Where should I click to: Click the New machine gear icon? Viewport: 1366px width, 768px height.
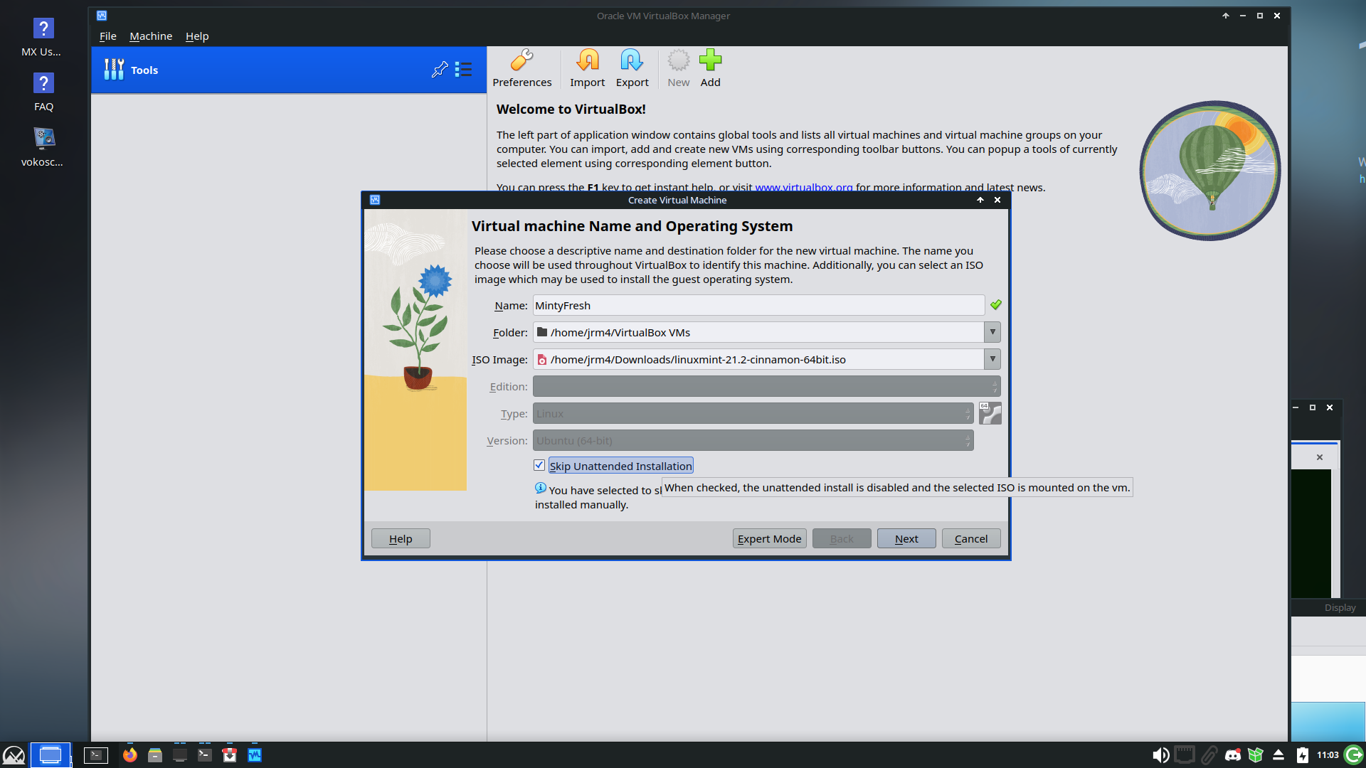pyautogui.click(x=679, y=60)
